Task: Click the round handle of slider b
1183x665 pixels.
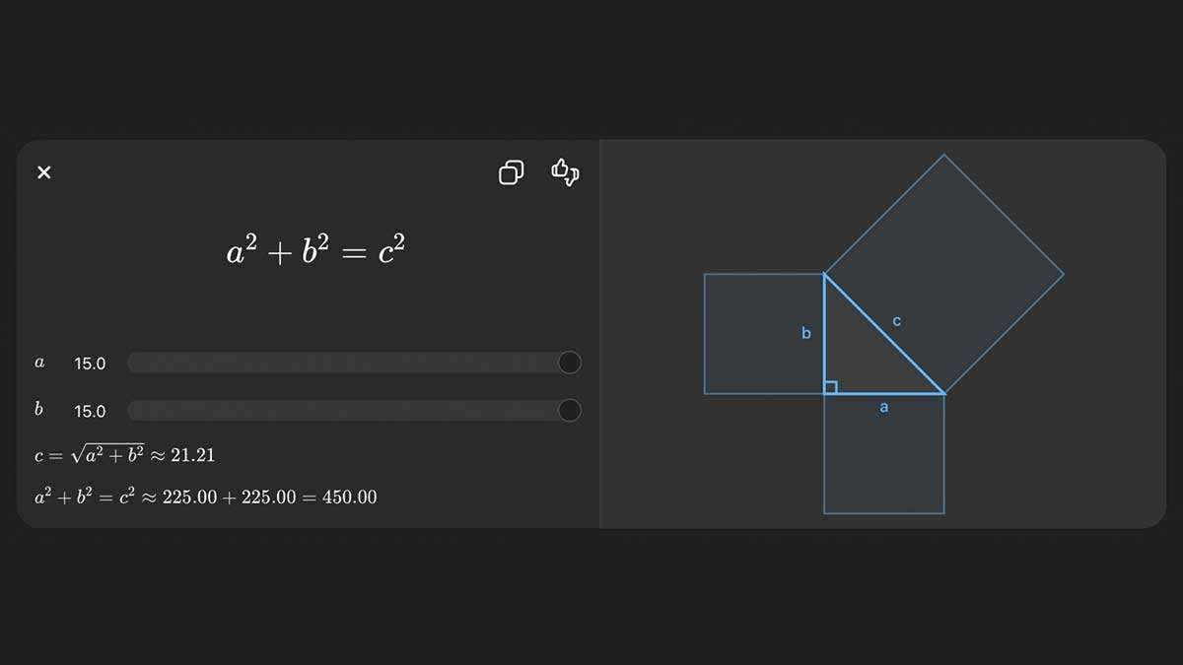Action: coord(569,410)
